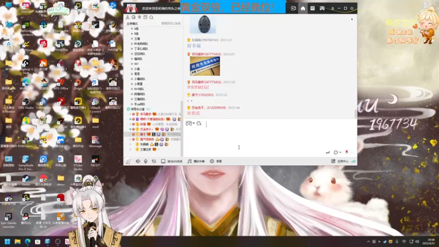Select the 小黑屋 channel
This screenshot has height=247, width=439.
(138, 84)
